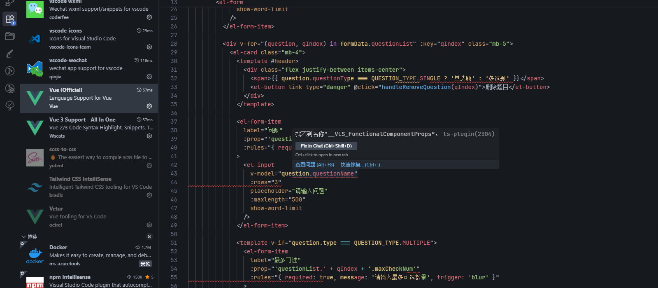Click Fix in Chat button
Image resolution: width=658 pixels, height=288 pixels.
pos(326,146)
